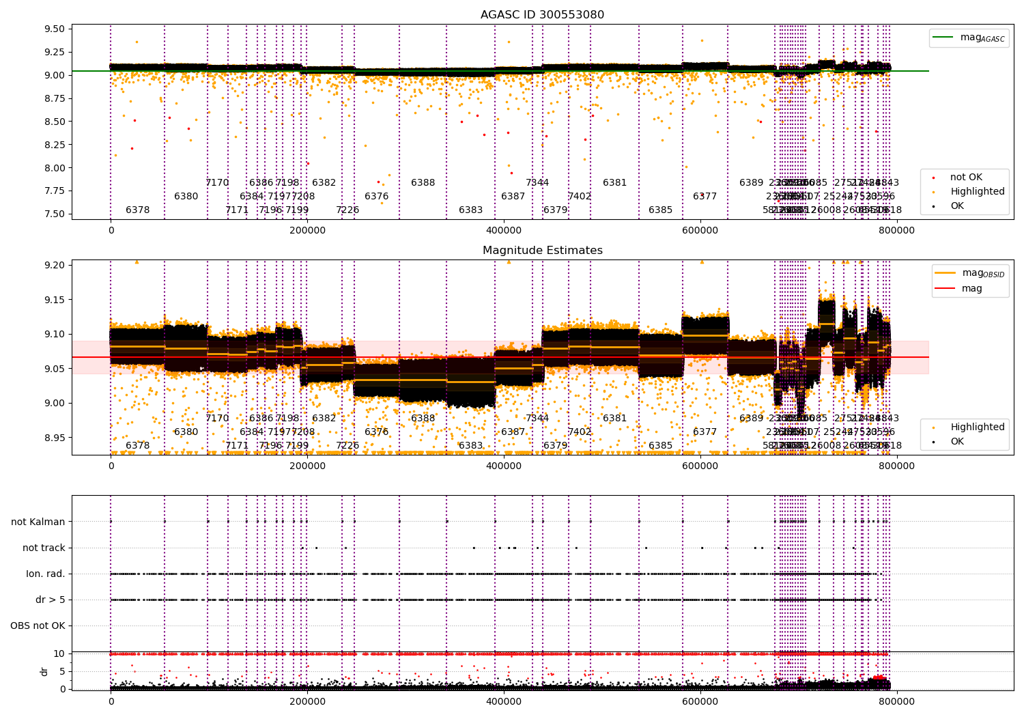Screen dimensions: 1024x717
Task: Click obsid label 7344 in top plot
Action: tap(537, 183)
